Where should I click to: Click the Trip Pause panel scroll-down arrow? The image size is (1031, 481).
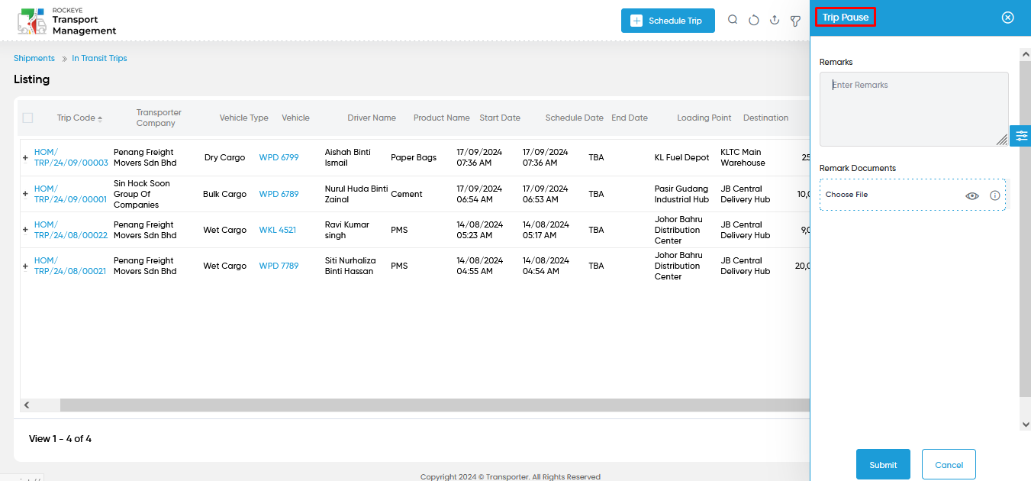tap(1025, 424)
